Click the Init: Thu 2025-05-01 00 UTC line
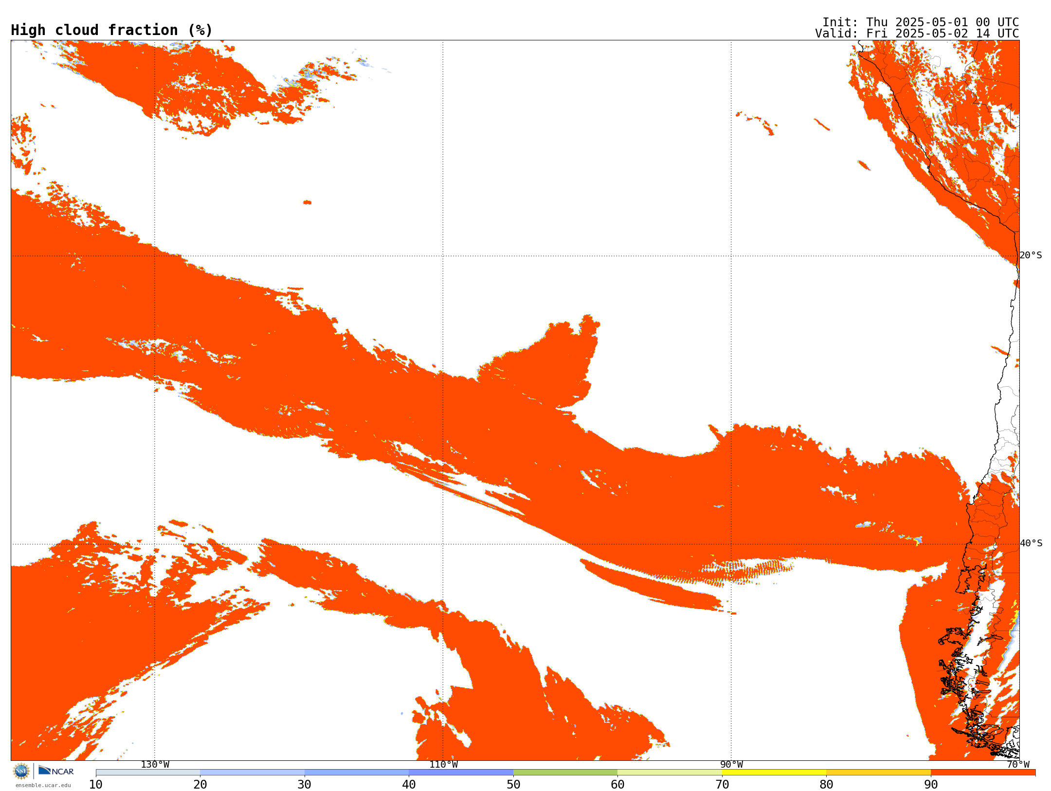Image resolution: width=1051 pixels, height=791 pixels. click(921, 22)
